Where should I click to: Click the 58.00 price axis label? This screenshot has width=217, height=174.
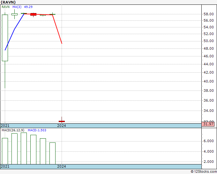(209, 14)
